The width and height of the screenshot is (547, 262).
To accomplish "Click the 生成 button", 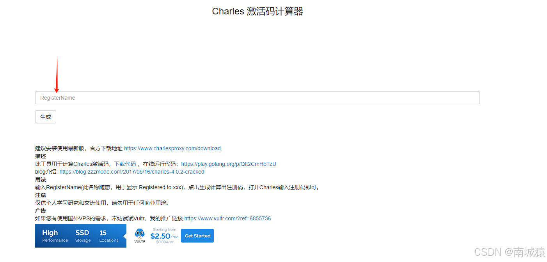I will click(46, 117).
